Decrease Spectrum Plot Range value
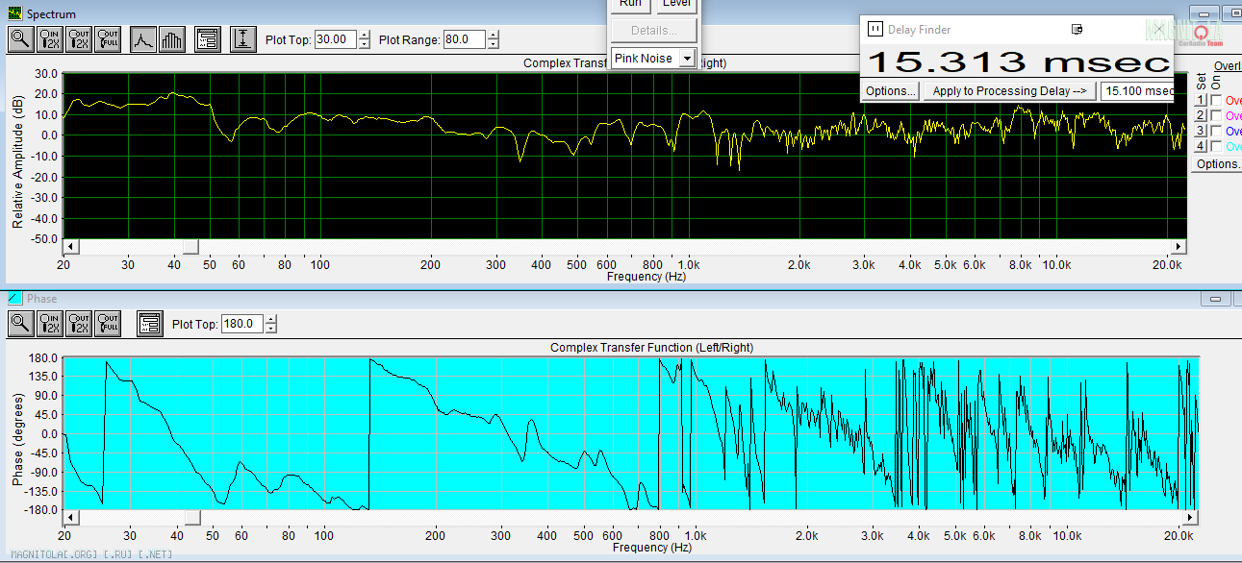Viewport: 1242px width, 563px height. click(x=494, y=44)
